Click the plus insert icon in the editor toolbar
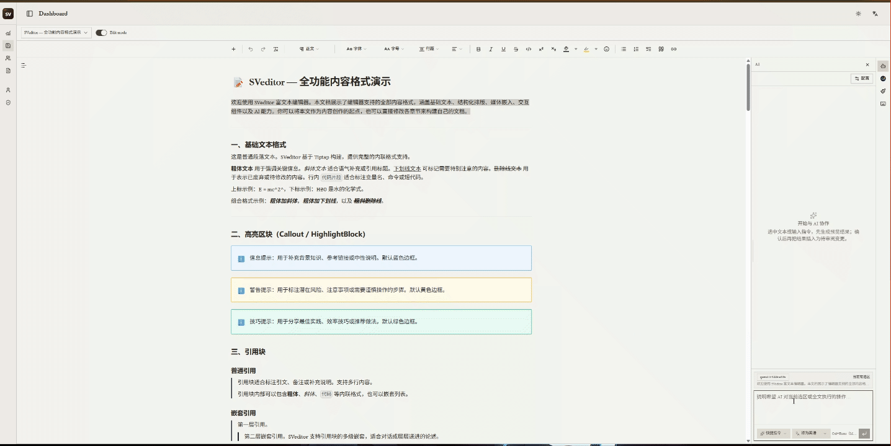This screenshot has height=446, width=891. [233, 49]
